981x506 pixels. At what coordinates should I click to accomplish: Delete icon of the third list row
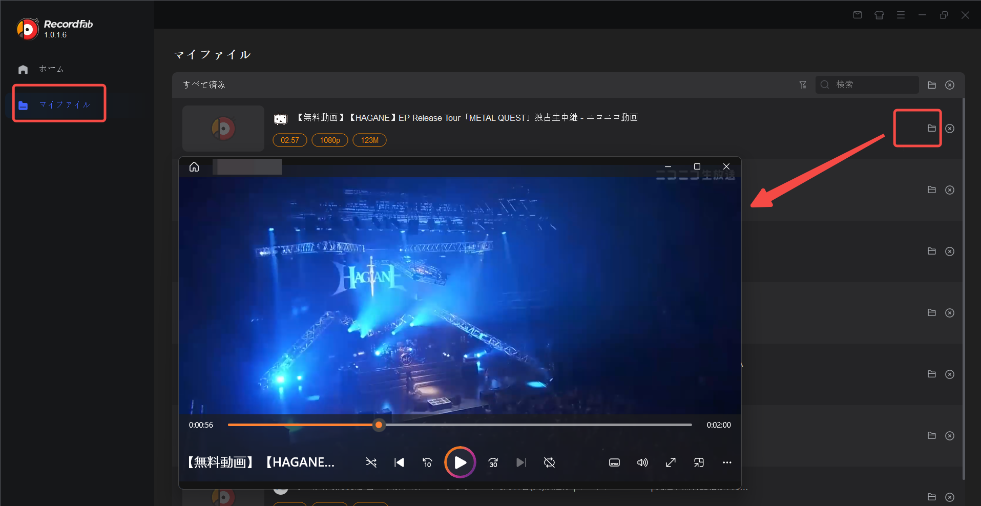pos(950,251)
